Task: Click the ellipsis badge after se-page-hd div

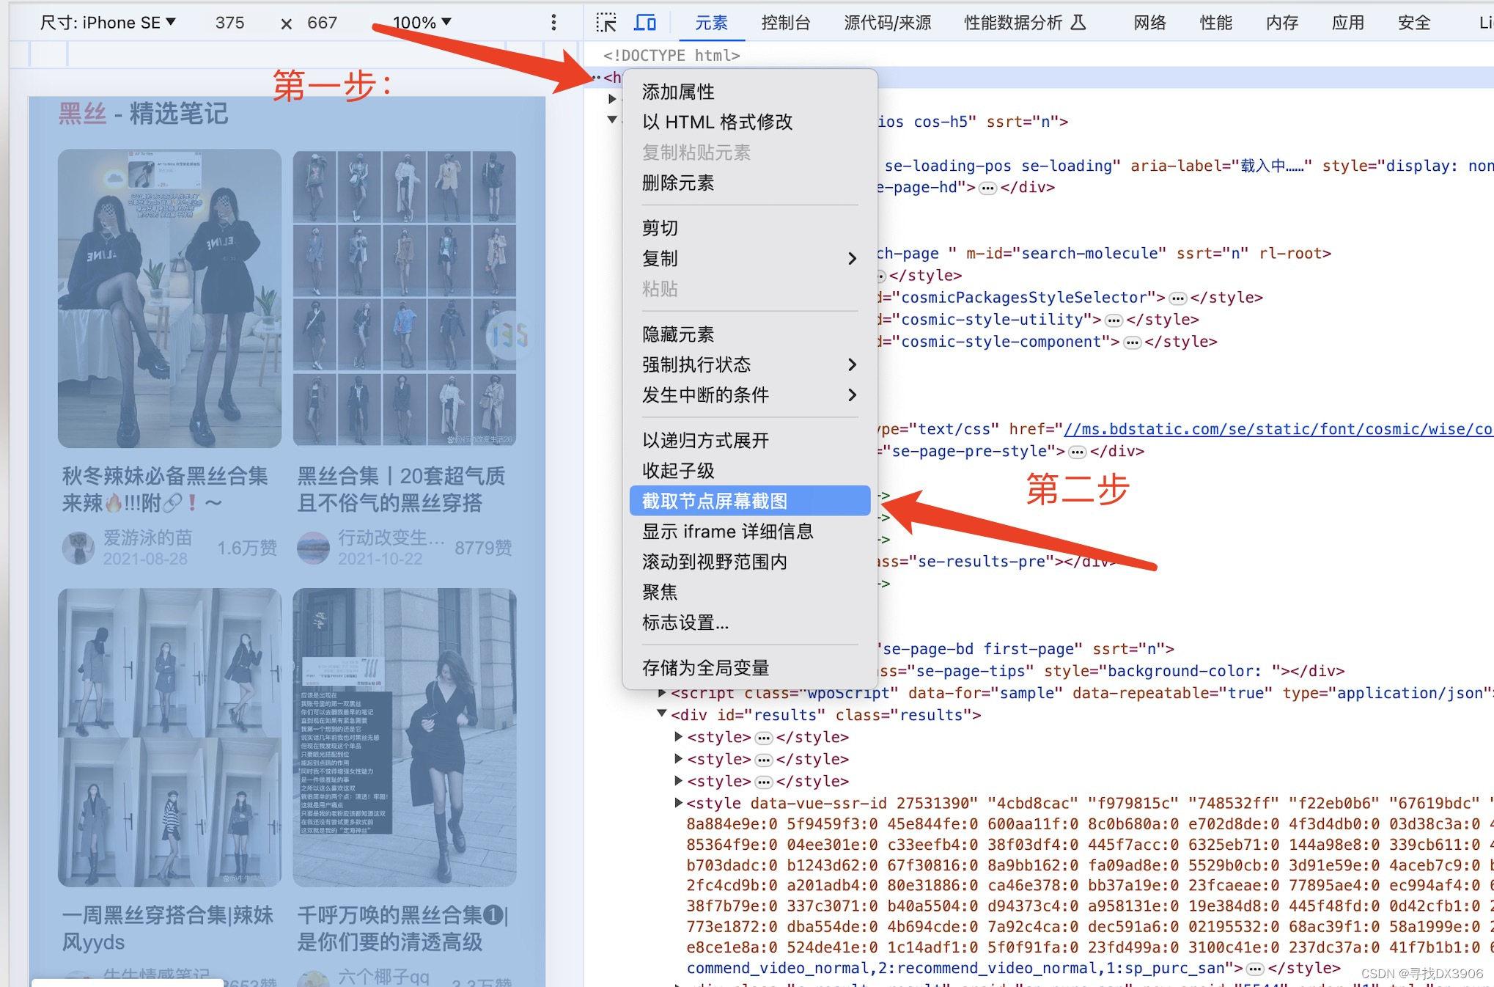Action: 987,188
